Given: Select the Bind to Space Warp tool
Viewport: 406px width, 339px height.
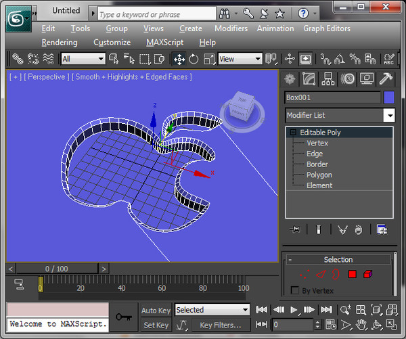Looking at the screenshot, I should pos(49,59).
